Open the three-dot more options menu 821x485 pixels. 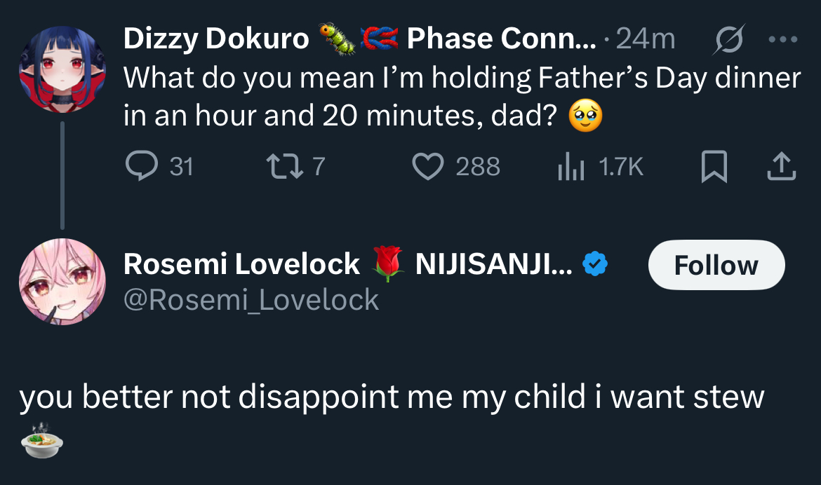(783, 40)
